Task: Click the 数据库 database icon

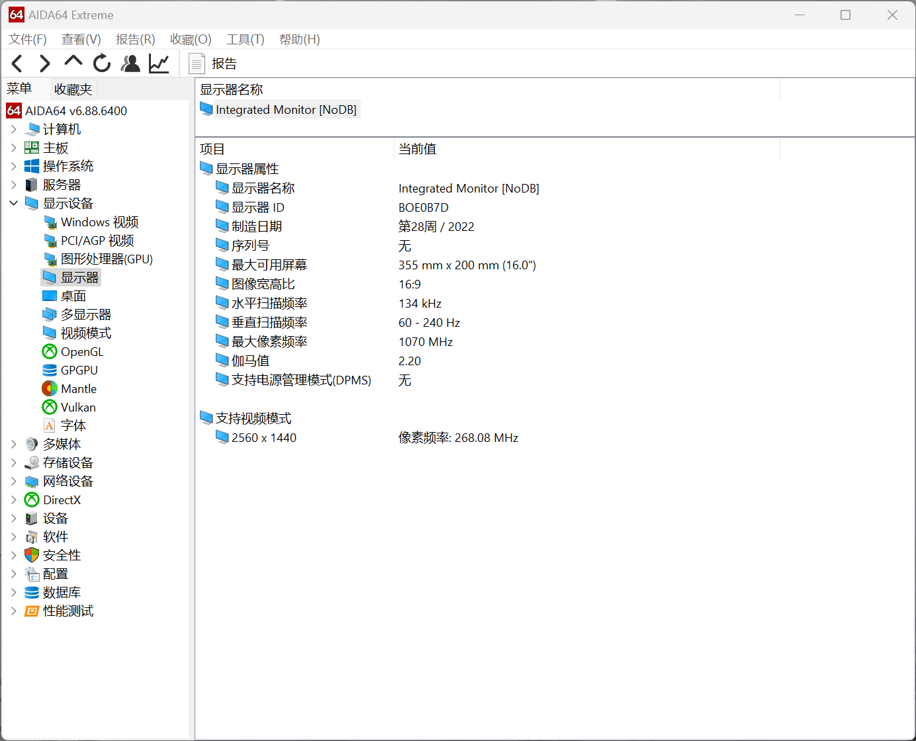Action: pyautogui.click(x=32, y=592)
